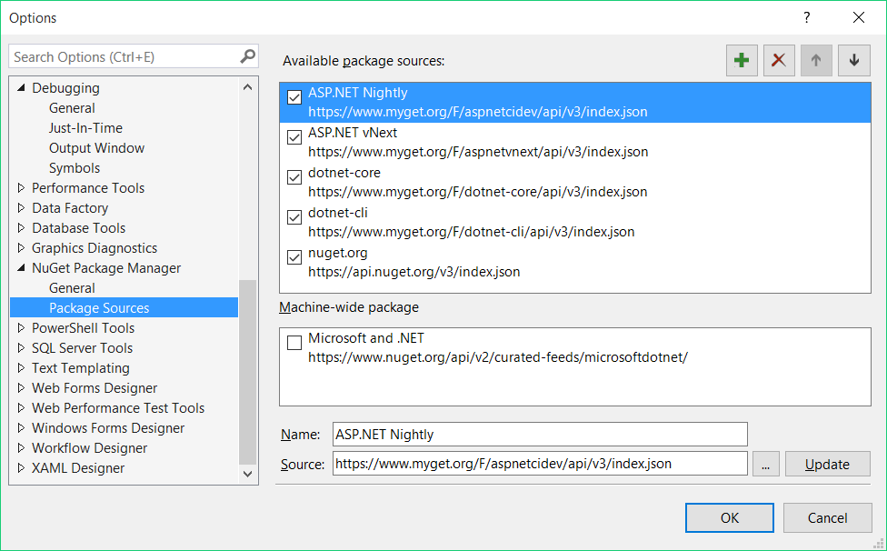
Task: Select the ASP.NET vNext source name
Action: point(353,133)
